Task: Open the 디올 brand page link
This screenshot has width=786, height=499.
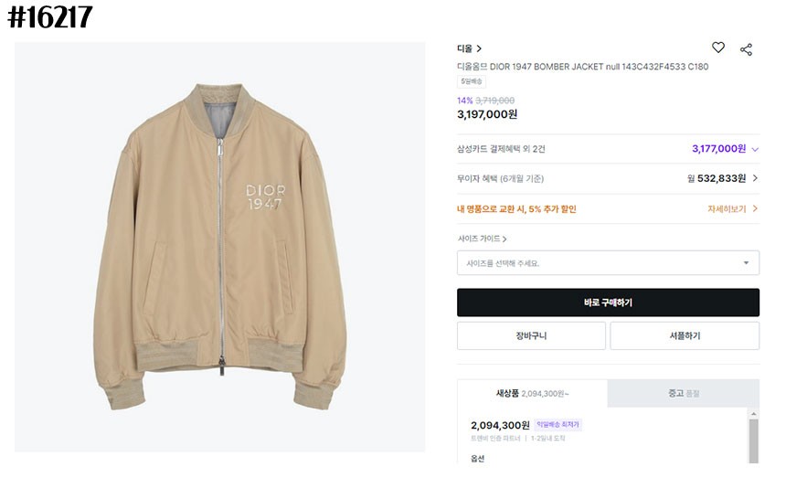Action: coord(469,48)
